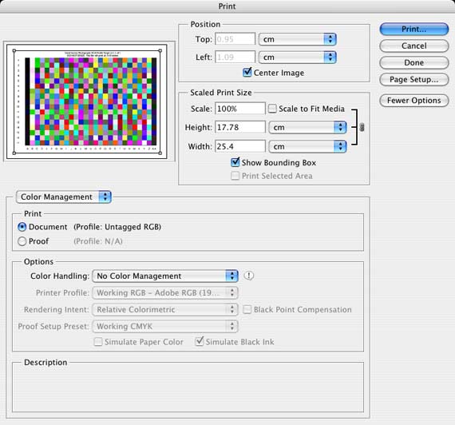
Task: Click the top-left bounding box handle in preview
Action: 14,50
